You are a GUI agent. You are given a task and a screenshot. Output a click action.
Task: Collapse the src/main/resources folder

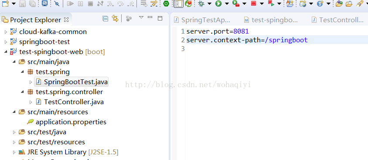[x=14, y=112]
